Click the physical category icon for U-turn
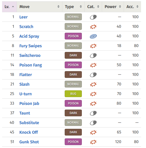146x148 pixels. [93, 94]
